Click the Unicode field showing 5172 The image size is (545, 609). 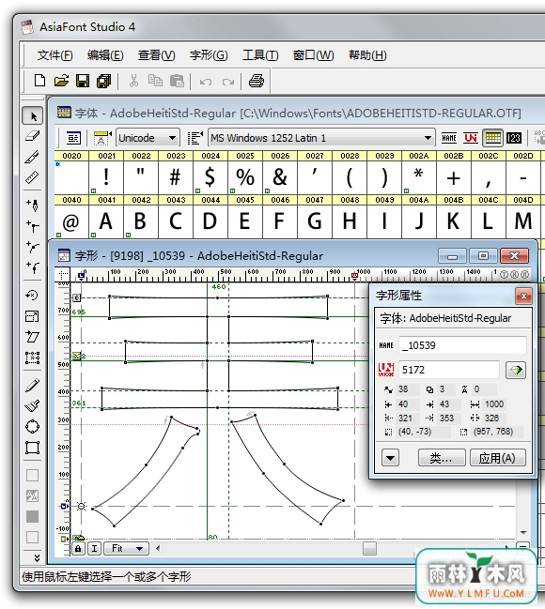449,370
